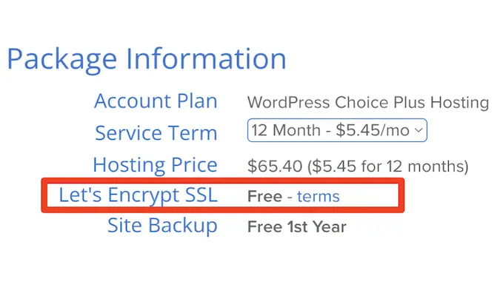
Task: Open the Service Term dropdown
Action: point(337,131)
